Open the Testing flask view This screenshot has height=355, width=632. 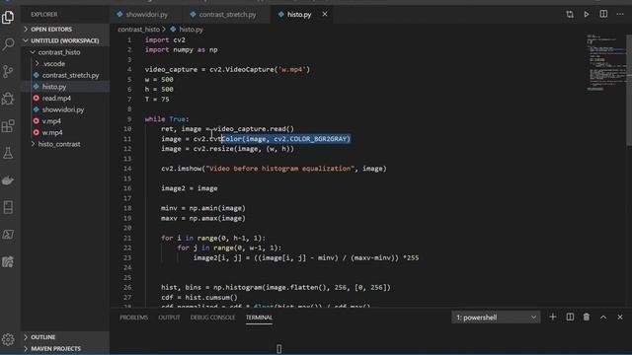pos(8,153)
